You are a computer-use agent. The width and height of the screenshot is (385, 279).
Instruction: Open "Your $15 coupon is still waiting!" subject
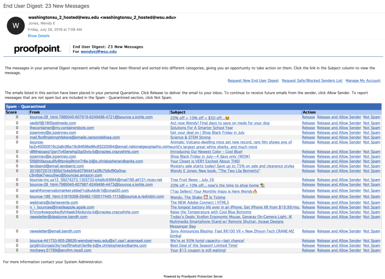tap(198, 250)
